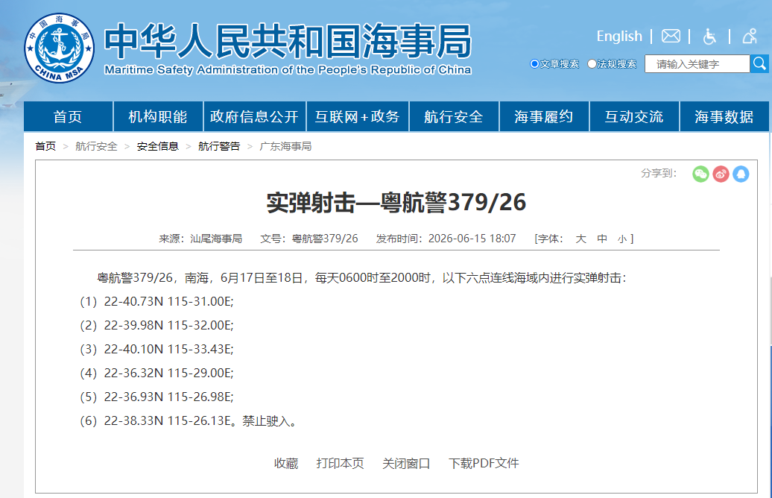772x498 pixels.
Task: Open 互动交流 navigation menu
Action: coord(634,116)
